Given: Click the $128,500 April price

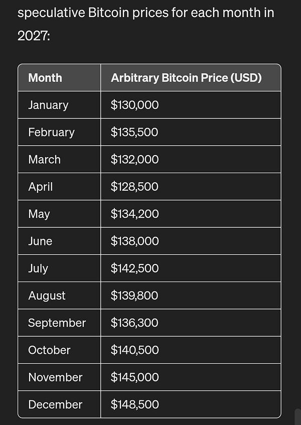Looking at the screenshot, I should coord(134,187).
